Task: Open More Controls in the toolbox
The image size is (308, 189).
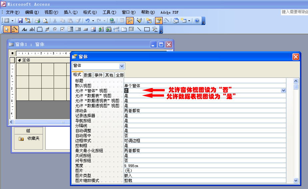Action: [155, 29]
